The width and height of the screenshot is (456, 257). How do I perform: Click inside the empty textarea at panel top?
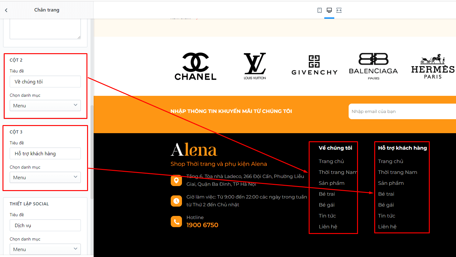(45, 29)
